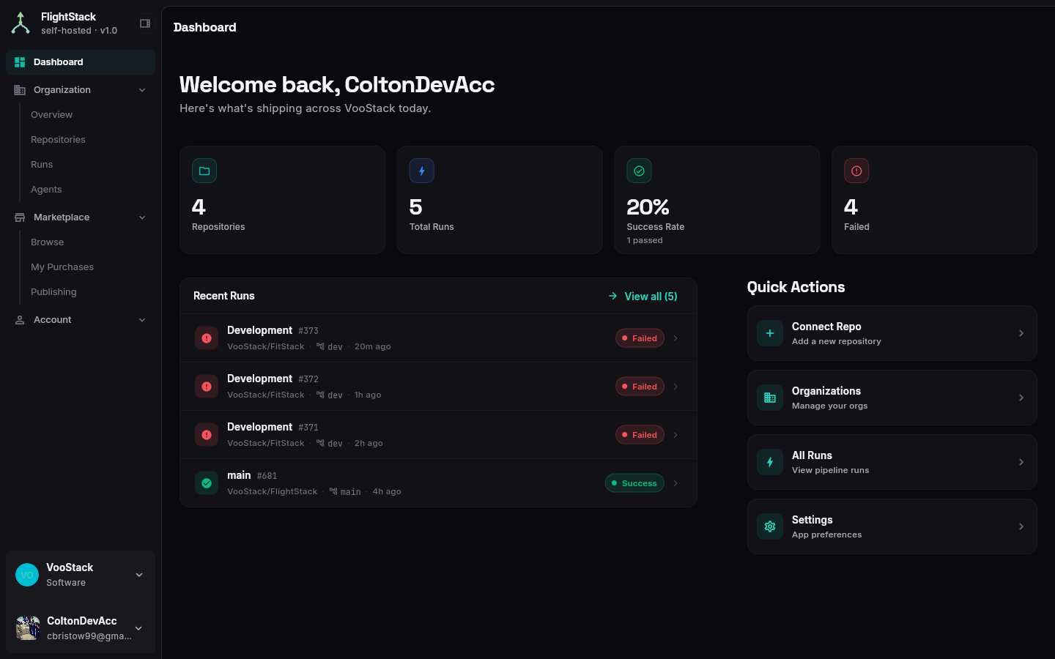Viewport: 1055px width, 659px height.
Task: Click the Failed runs stat card
Action: pos(934,200)
